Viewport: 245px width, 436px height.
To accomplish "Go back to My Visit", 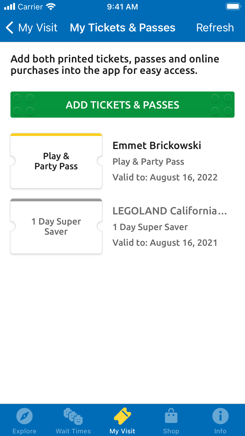I will point(37,28).
